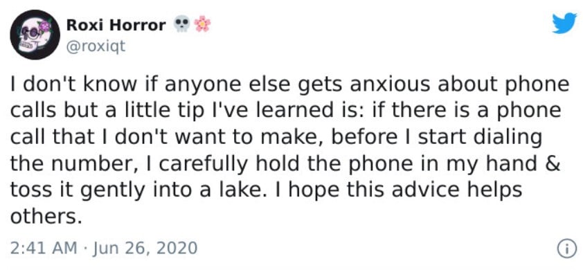583x270 pixels.
Task: Click the skull emoji beside Roxi Horror
Action: [181, 24]
